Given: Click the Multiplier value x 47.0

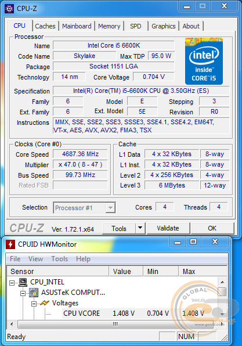Looking at the screenshot, I should click(80, 164).
